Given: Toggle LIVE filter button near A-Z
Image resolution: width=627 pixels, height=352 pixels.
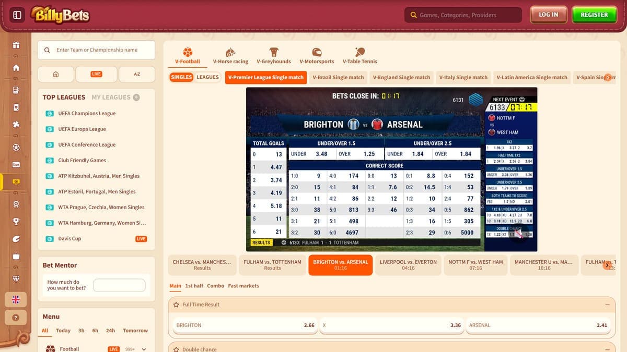Looking at the screenshot, I should [96, 74].
